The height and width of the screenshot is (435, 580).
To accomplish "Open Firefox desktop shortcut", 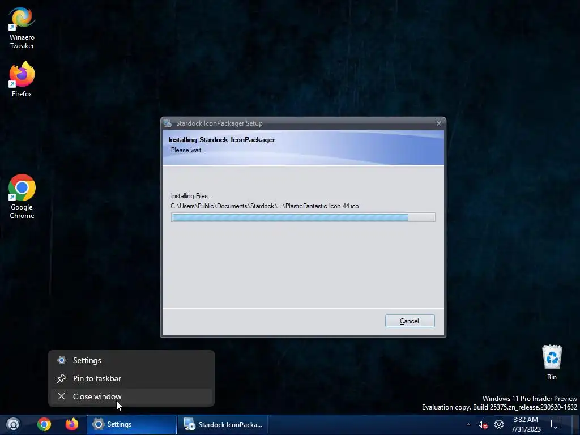I will point(22,79).
